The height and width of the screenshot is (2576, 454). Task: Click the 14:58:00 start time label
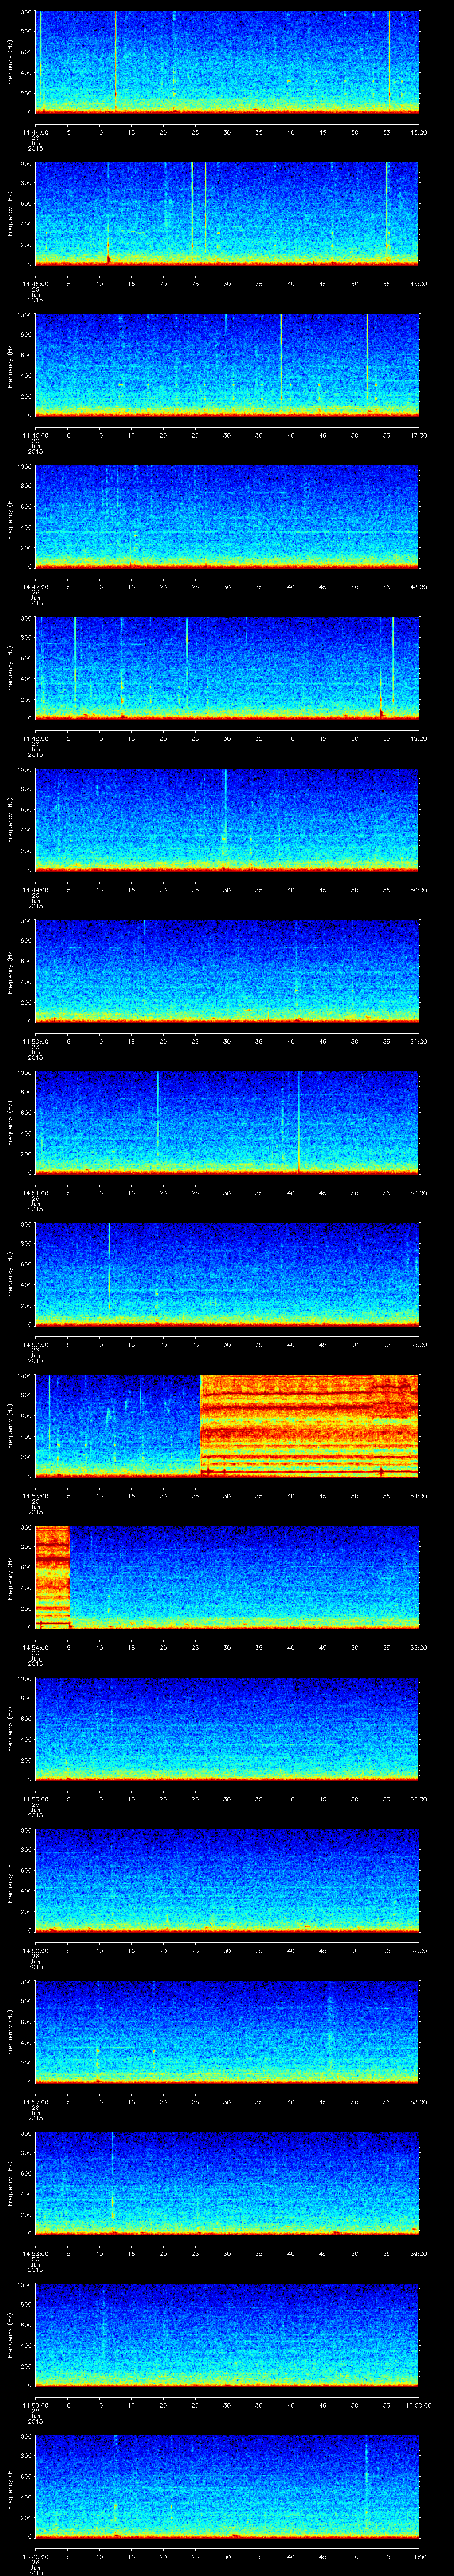35,2253
